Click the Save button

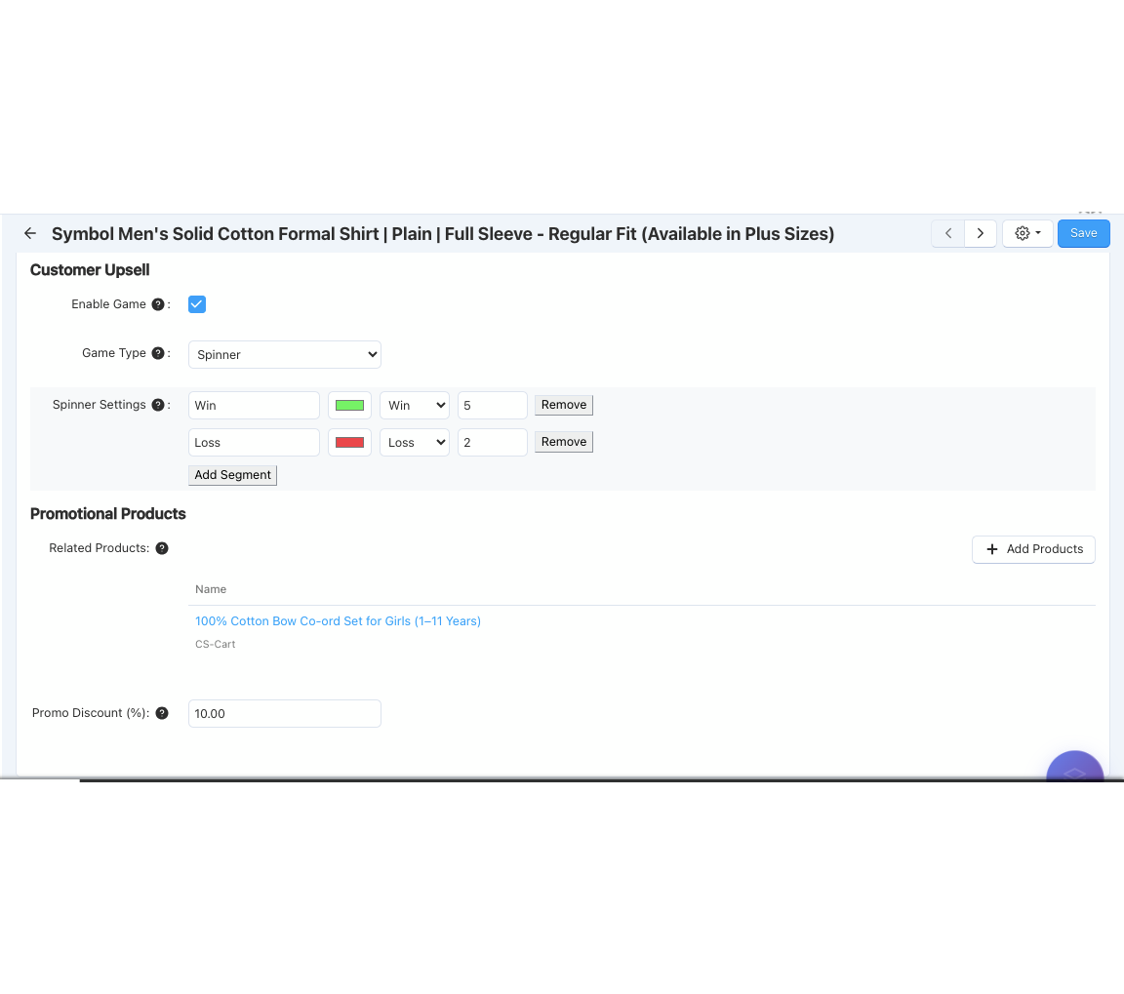click(1083, 234)
